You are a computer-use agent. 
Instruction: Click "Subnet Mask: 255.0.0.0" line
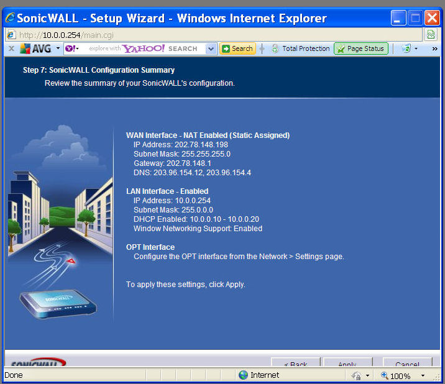pos(173,210)
